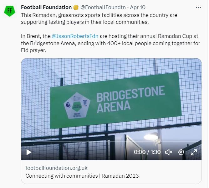The image size is (209, 188).
Task: Open the @FootballFoundtn handle link
Action: click(103, 7)
